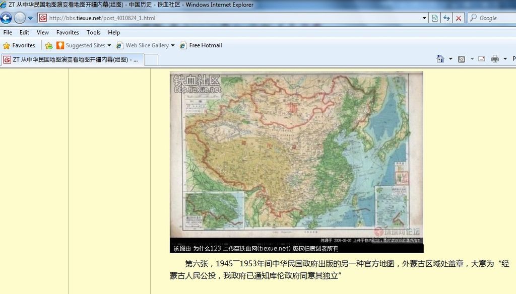
Task: Click the Stop loading red X icon
Action: click(x=459, y=18)
